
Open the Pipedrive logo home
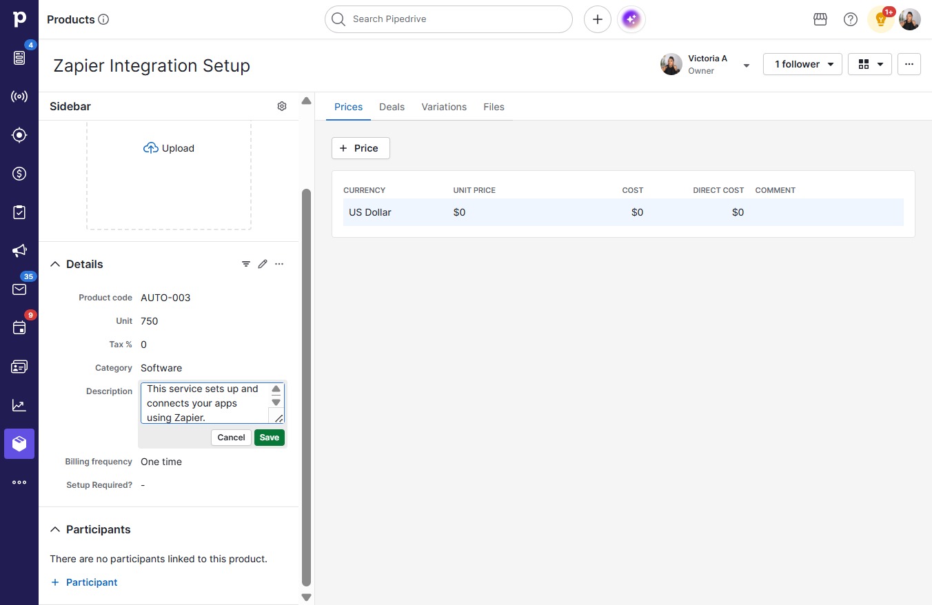click(19, 19)
